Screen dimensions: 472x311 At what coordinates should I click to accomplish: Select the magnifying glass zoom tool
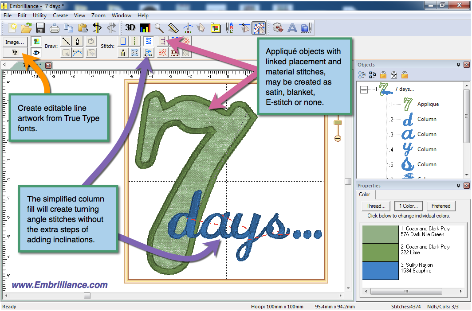click(159, 28)
